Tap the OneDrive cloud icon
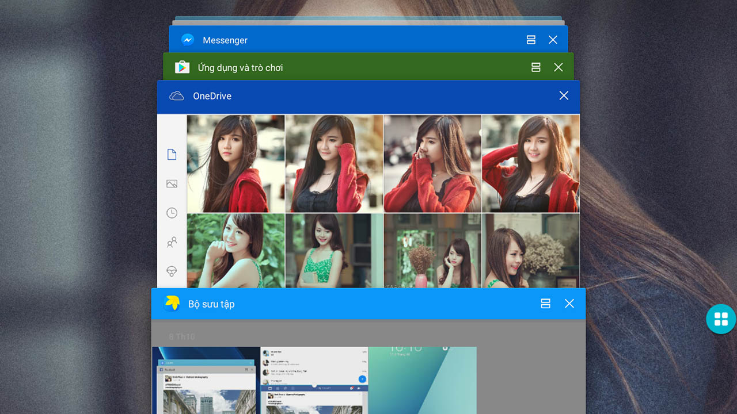This screenshot has width=737, height=414. (177, 96)
